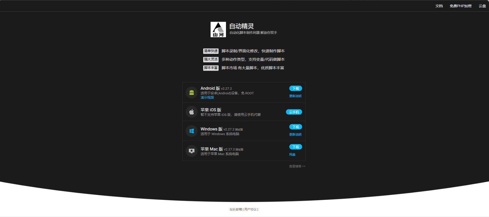Viewport: 489px width, 217px height.
Task: Click the Mac monitor icon
Action: click(191, 151)
